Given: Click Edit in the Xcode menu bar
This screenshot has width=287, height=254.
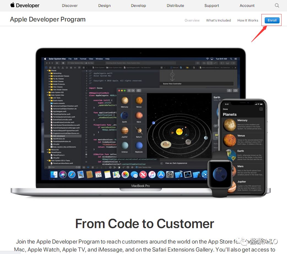Looking at the screenshot, I should pyautogui.click(x=76, y=59).
